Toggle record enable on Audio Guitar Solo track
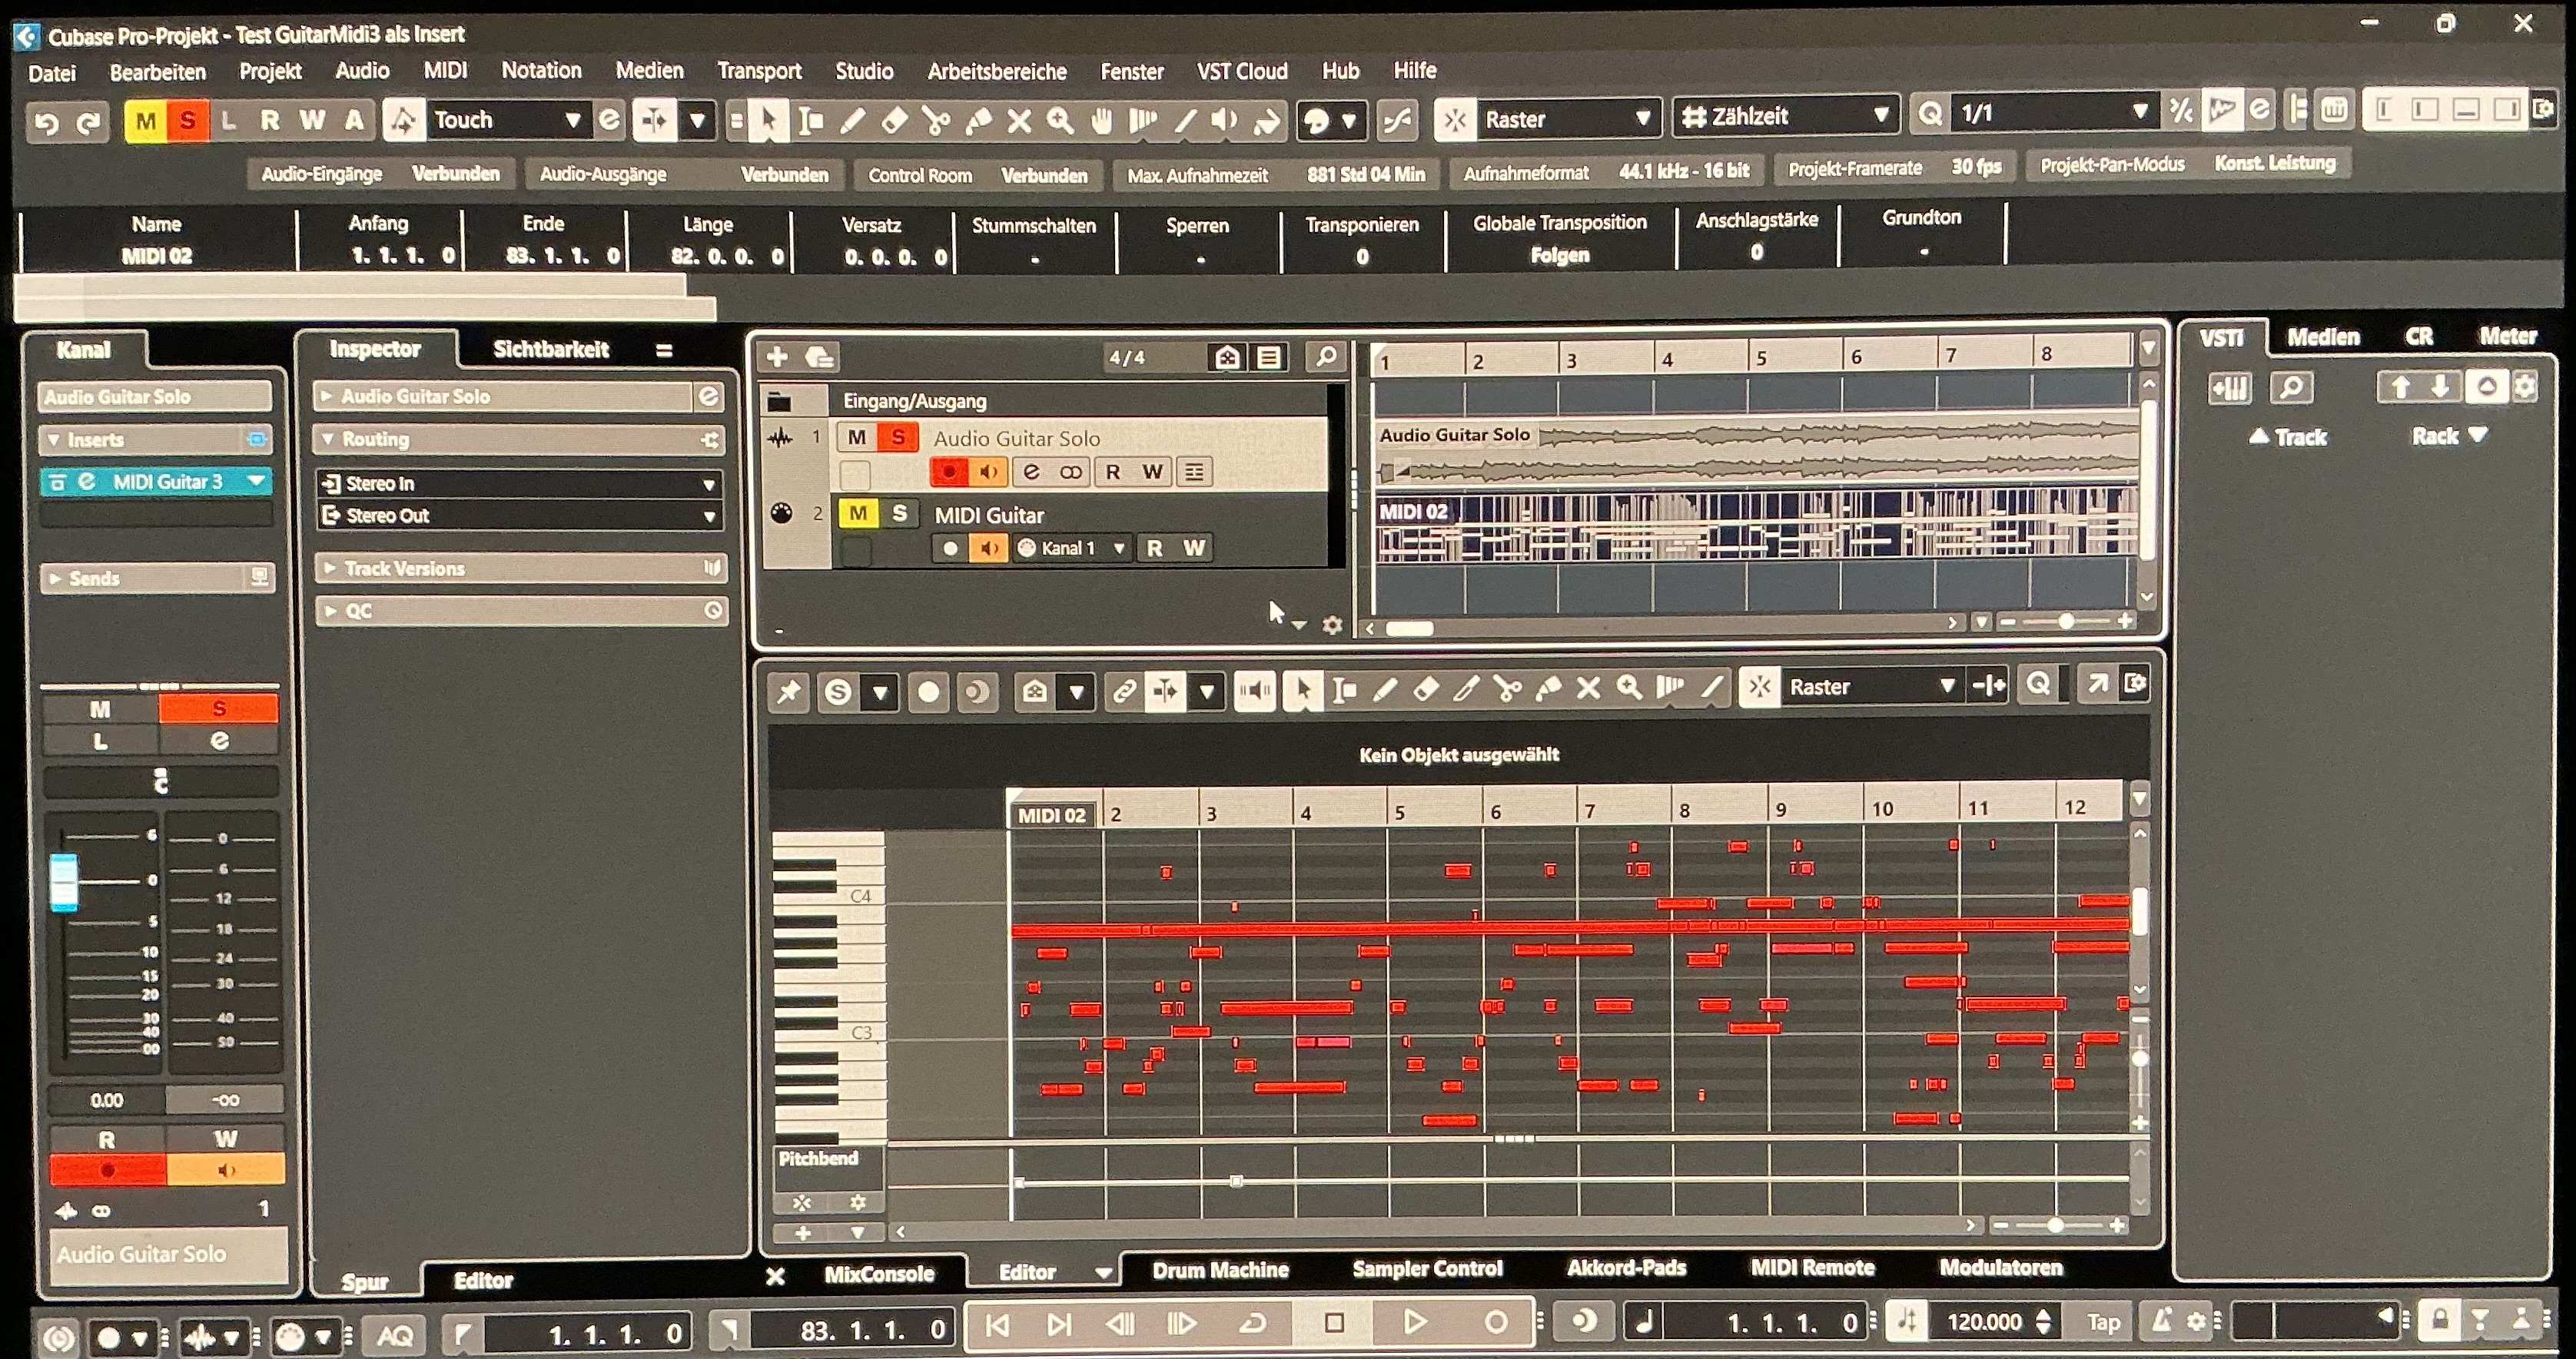Image resolution: width=2576 pixels, height=1359 pixels. coord(949,471)
